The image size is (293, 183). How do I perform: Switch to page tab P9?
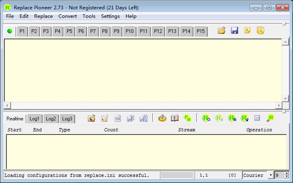click(x=116, y=31)
